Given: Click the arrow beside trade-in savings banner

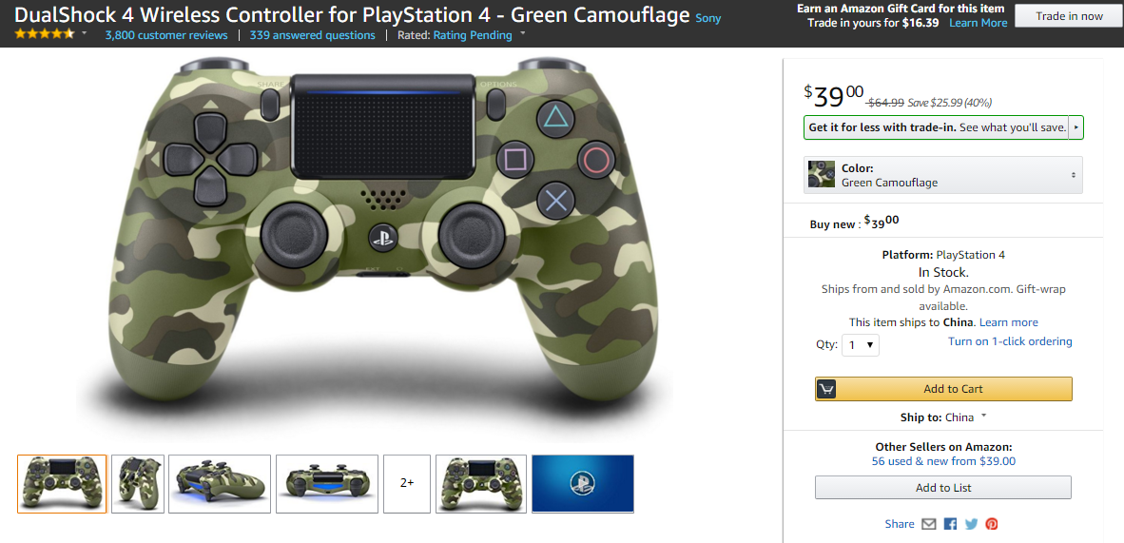Looking at the screenshot, I should pyautogui.click(x=1076, y=127).
